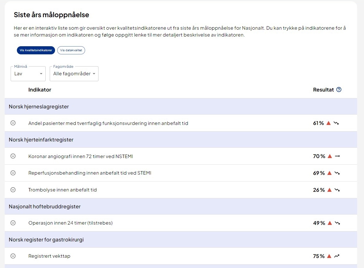Open the Fagområde dropdown
364x268 pixels.
click(74, 74)
